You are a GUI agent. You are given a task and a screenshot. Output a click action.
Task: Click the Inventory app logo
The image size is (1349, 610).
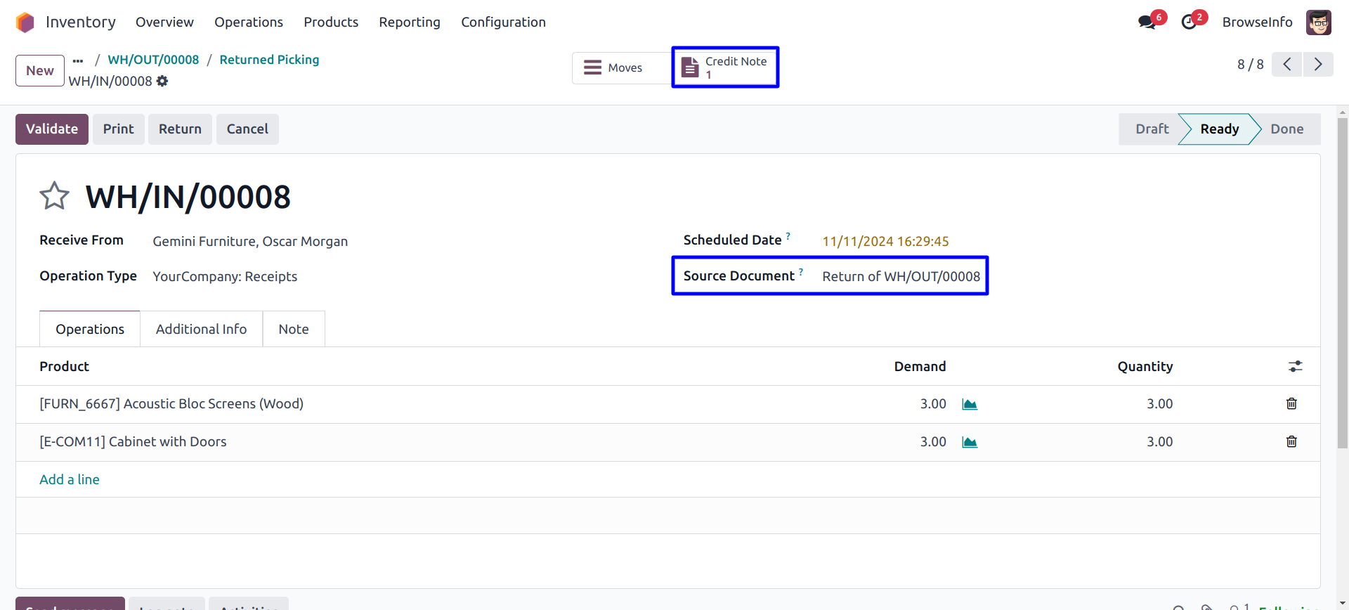[25, 22]
